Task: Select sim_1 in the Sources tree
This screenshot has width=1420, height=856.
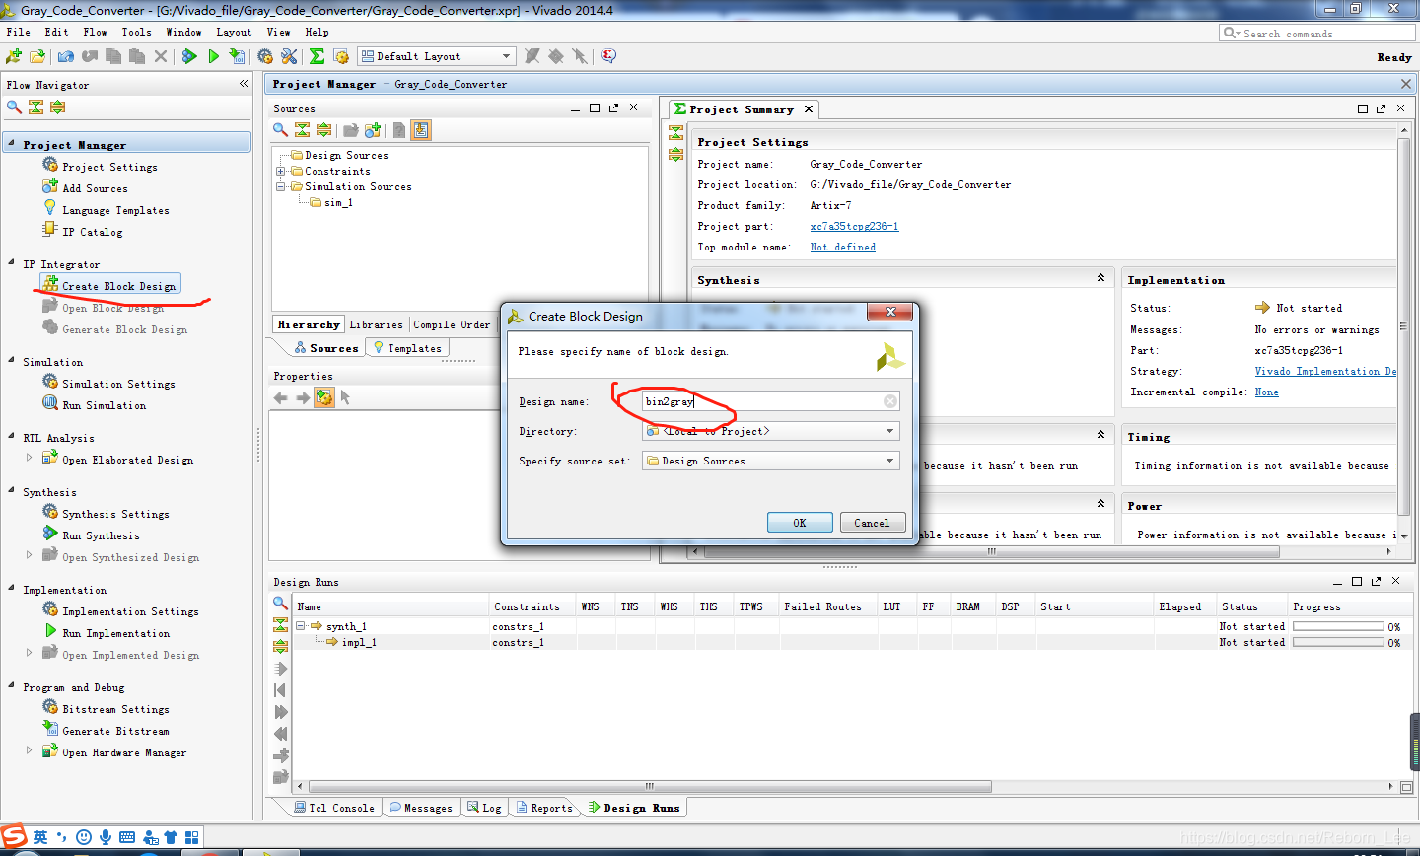Action: (338, 202)
